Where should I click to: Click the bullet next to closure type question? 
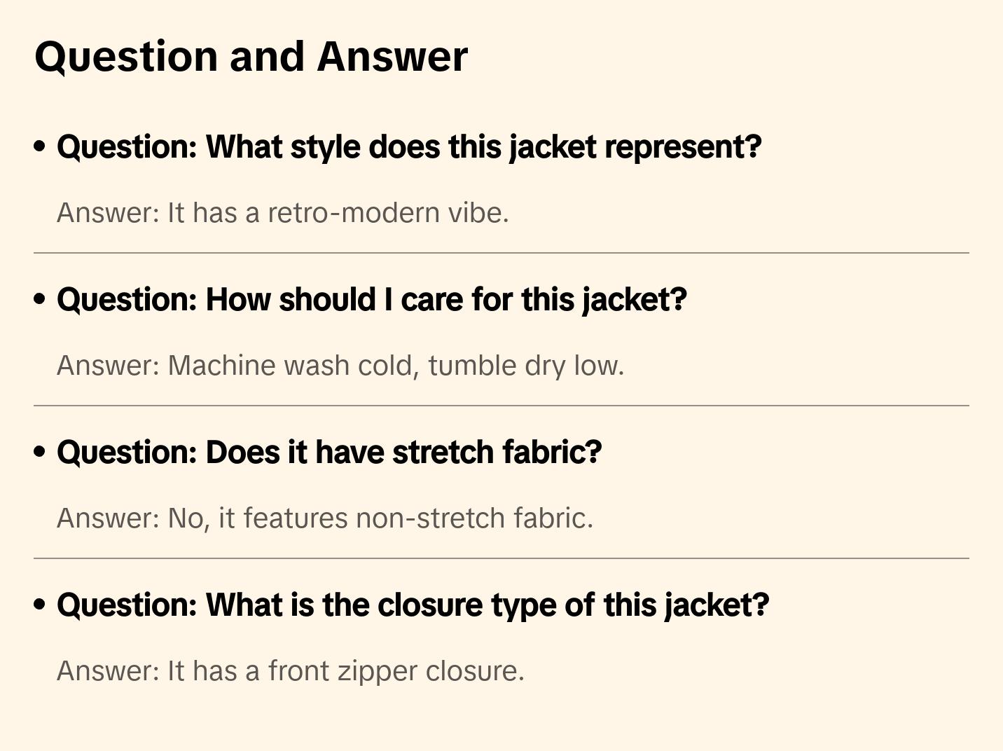click(40, 605)
